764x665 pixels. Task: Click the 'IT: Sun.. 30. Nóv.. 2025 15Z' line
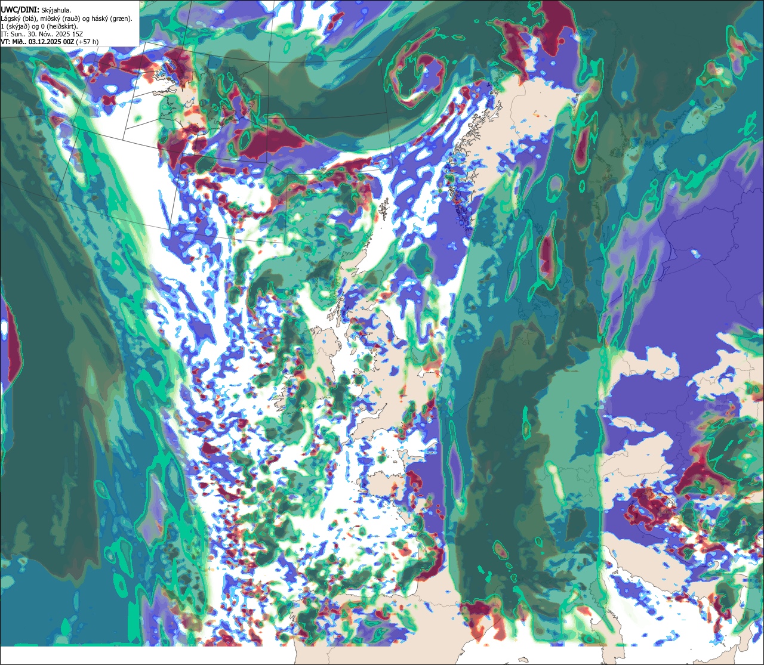click(x=42, y=34)
